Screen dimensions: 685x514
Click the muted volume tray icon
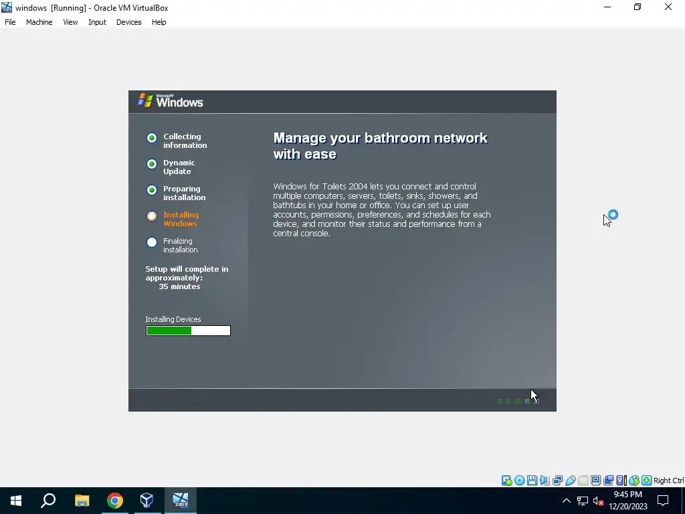click(x=598, y=501)
